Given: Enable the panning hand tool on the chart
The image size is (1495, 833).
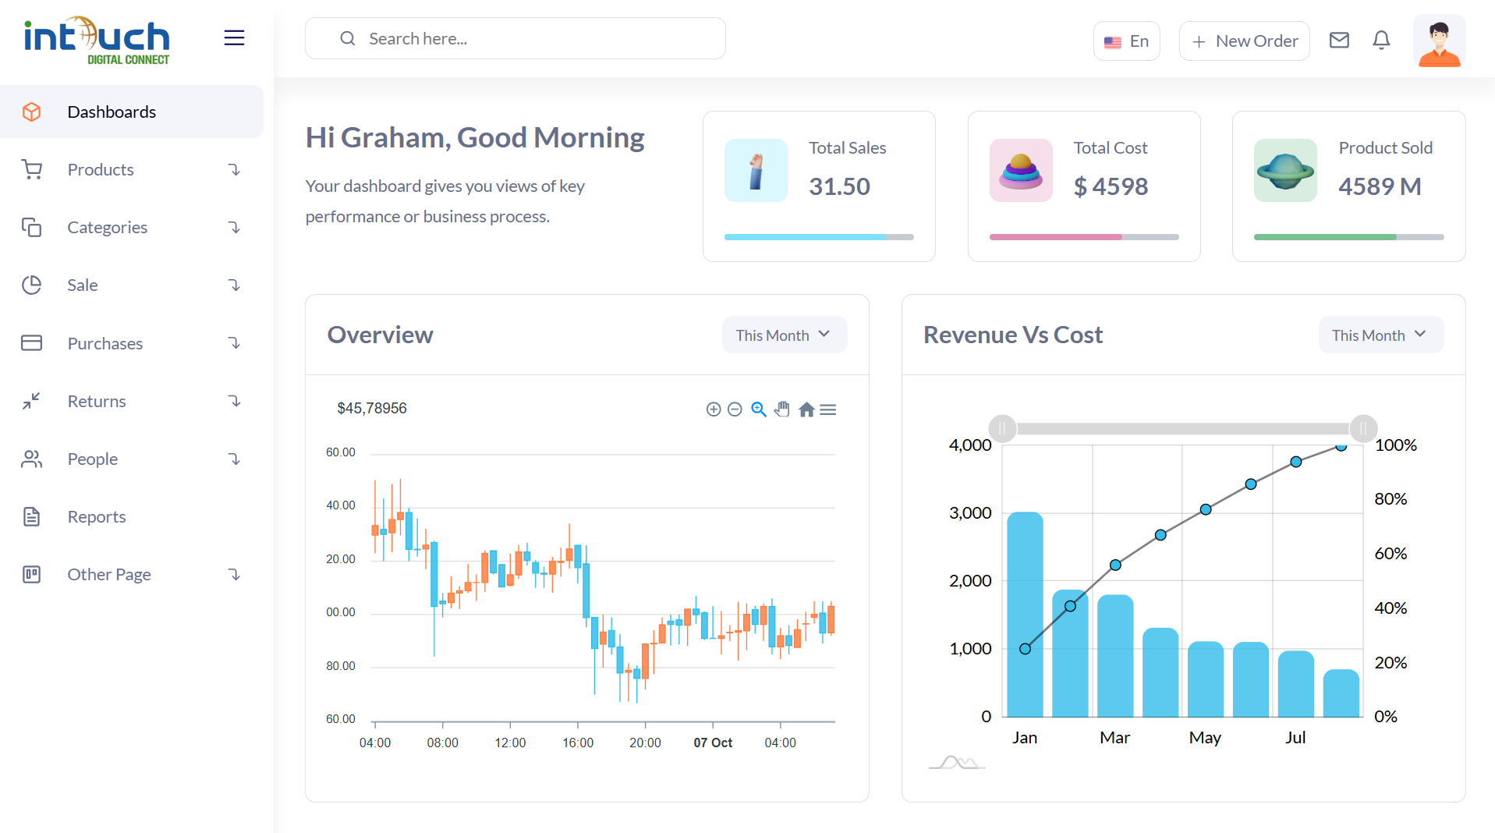Looking at the screenshot, I should click(782, 409).
